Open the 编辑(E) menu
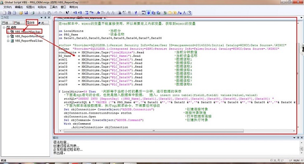The image size is (304, 164). [19, 7]
